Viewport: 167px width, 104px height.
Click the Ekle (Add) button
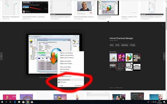118,45
